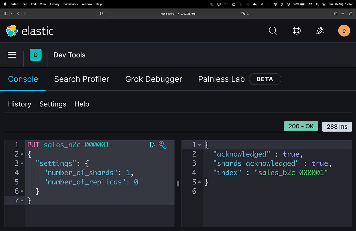The width and height of the screenshot is (356, 231).
Task: Click the elastic logo
Action: click(30, 31)
